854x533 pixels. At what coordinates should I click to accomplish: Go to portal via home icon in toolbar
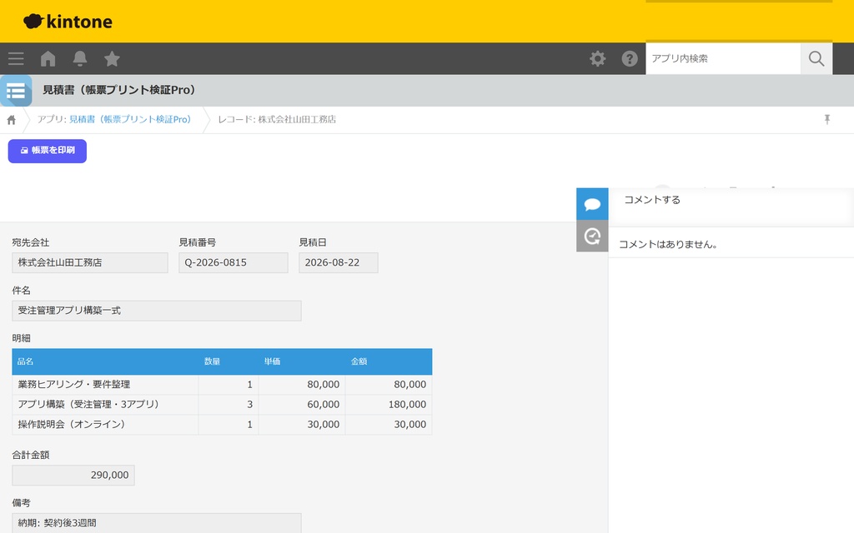48,59
